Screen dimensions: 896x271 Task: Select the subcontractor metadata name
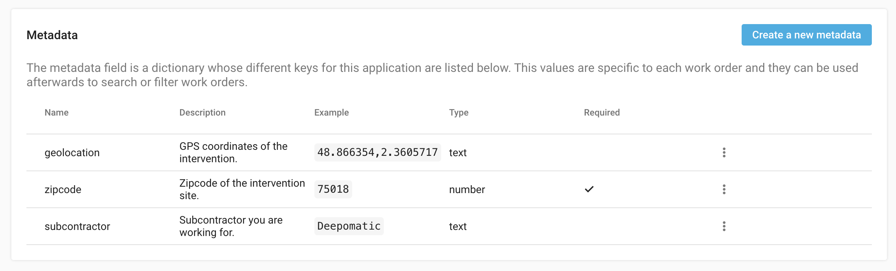77,226
